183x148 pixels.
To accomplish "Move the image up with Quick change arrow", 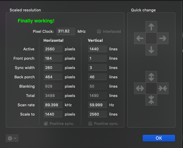I will (151, 27).
